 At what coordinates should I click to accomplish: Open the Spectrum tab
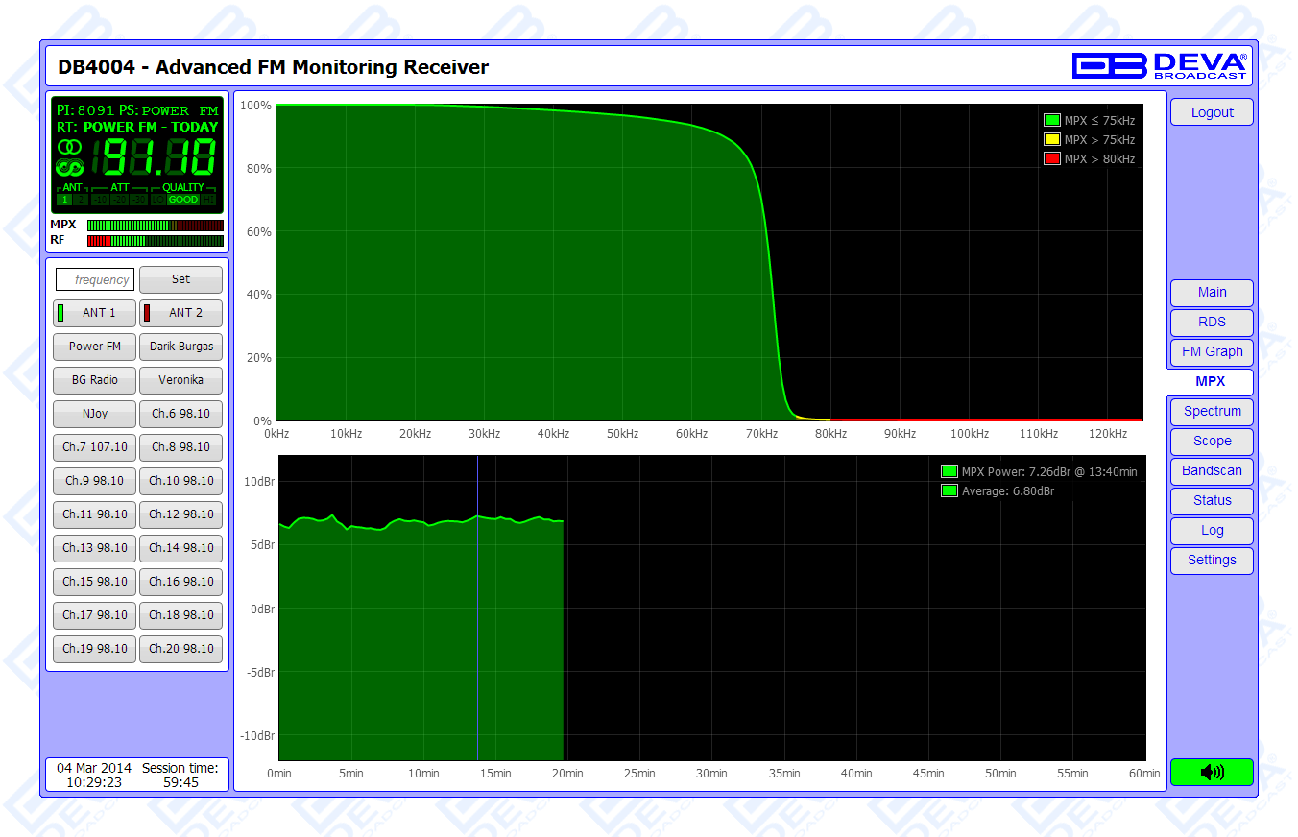(x=1212, y=412)
